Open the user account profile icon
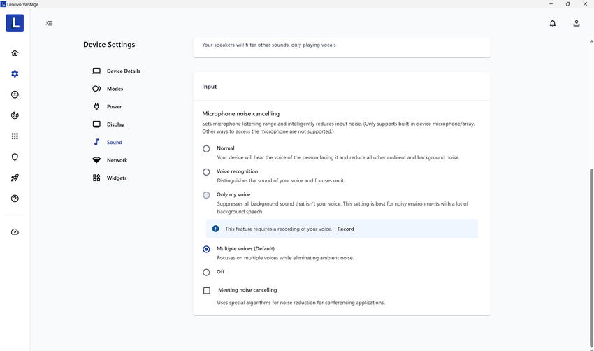The image size is (594, 351). (x=577, y=23)
